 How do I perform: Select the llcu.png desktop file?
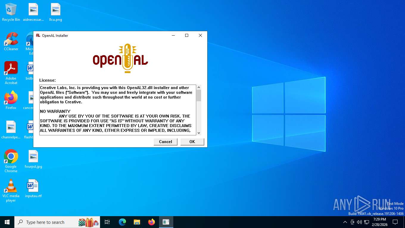[56, 12]
